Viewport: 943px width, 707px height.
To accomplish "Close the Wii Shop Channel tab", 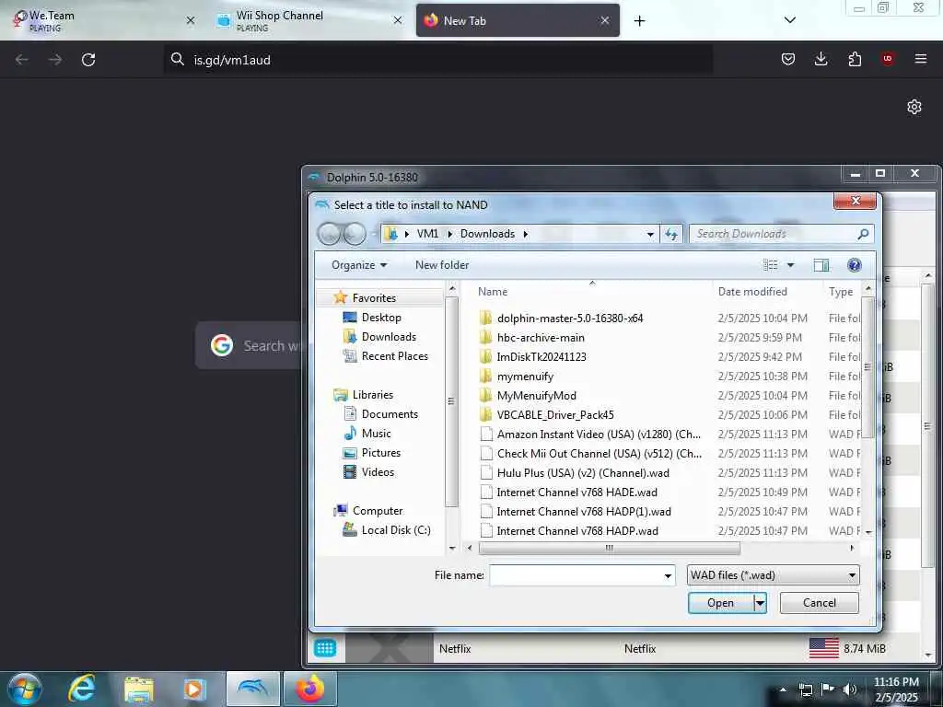I will 398,20.
